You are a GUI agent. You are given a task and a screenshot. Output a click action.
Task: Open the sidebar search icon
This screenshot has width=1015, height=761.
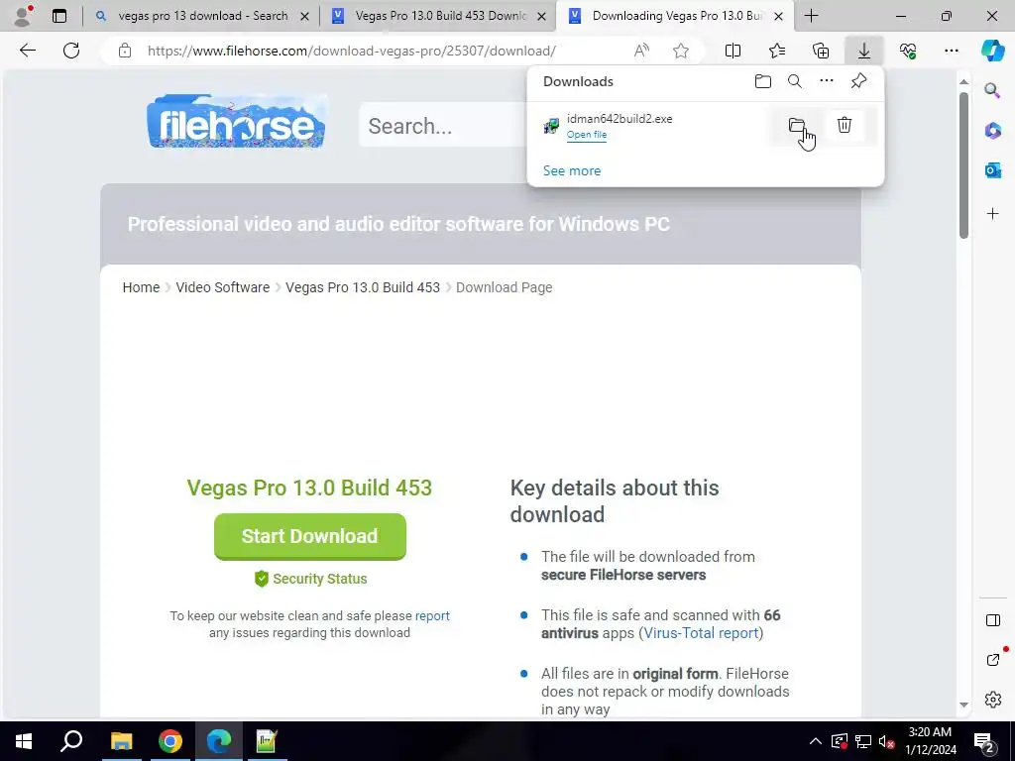[992, 90]
